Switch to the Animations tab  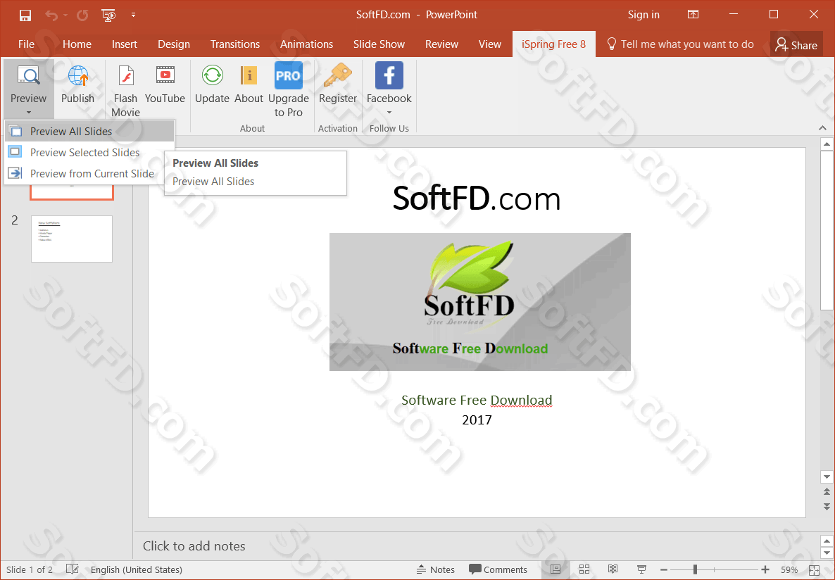(307, 44)
